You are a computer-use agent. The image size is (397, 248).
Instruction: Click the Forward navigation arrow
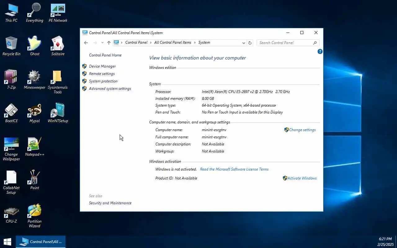[x=95, y=43]
